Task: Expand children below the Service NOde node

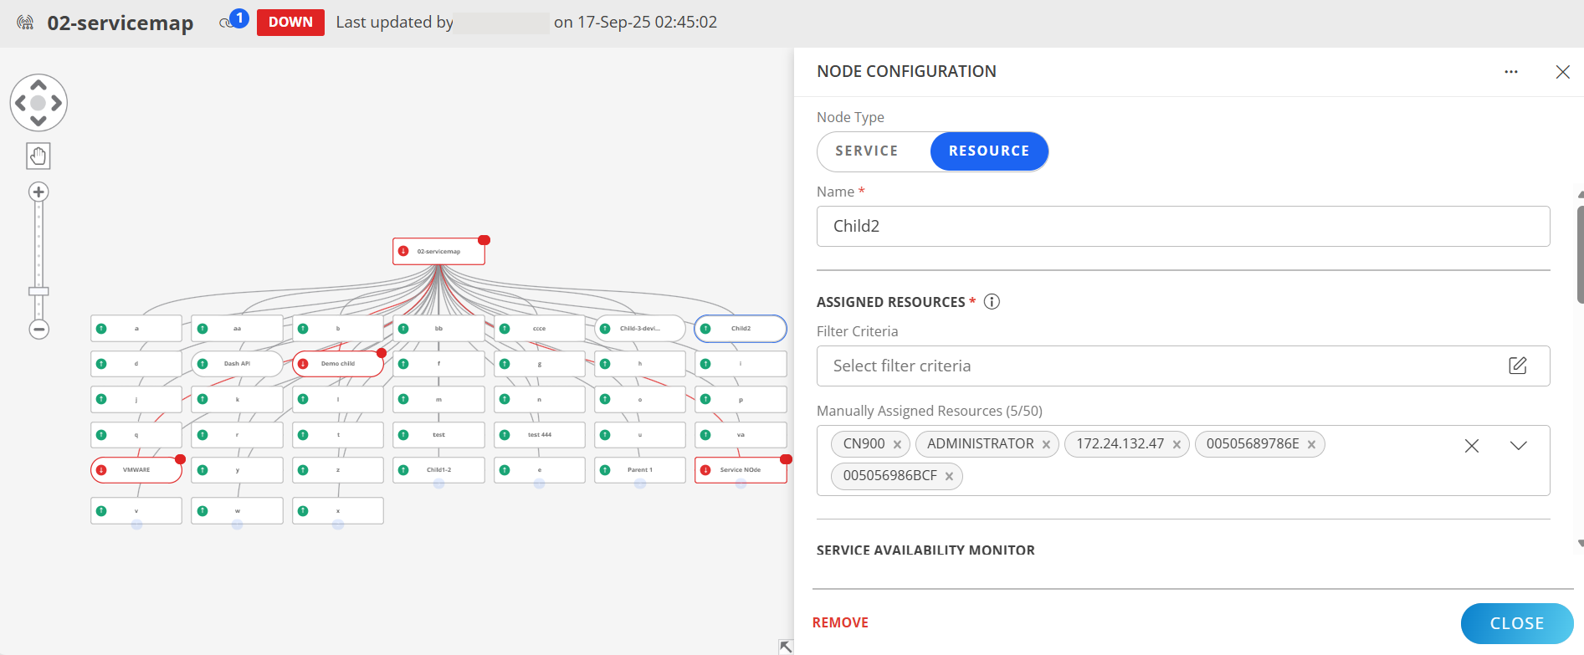Action: click(741, 484)
